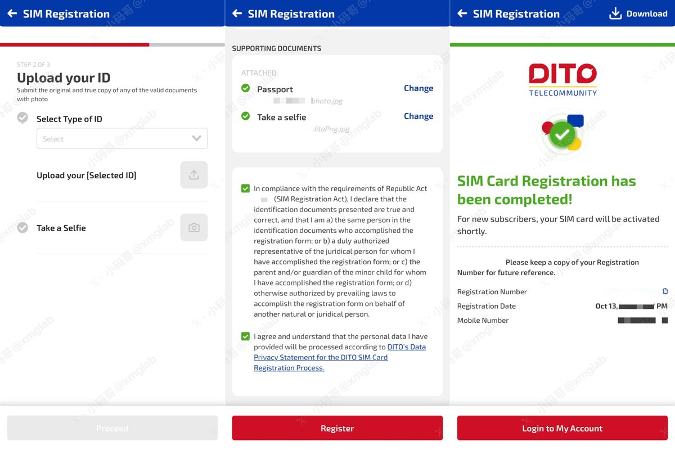This screenshot has width=675, height=450.
Task: Tap Login to My Account
Action: pyautogui.click(x=562, y=428)
